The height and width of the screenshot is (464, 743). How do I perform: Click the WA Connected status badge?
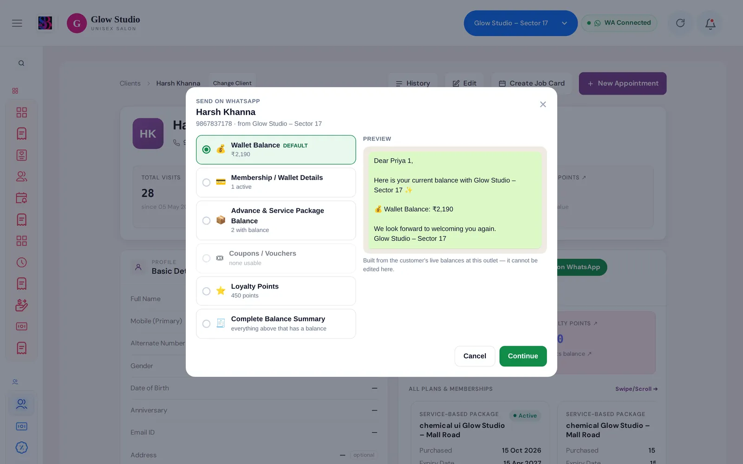pos(619,23)
